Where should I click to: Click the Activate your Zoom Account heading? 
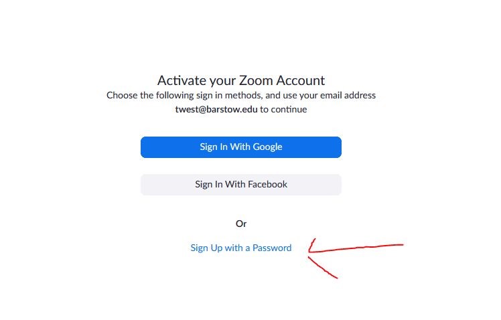point(241,80)
